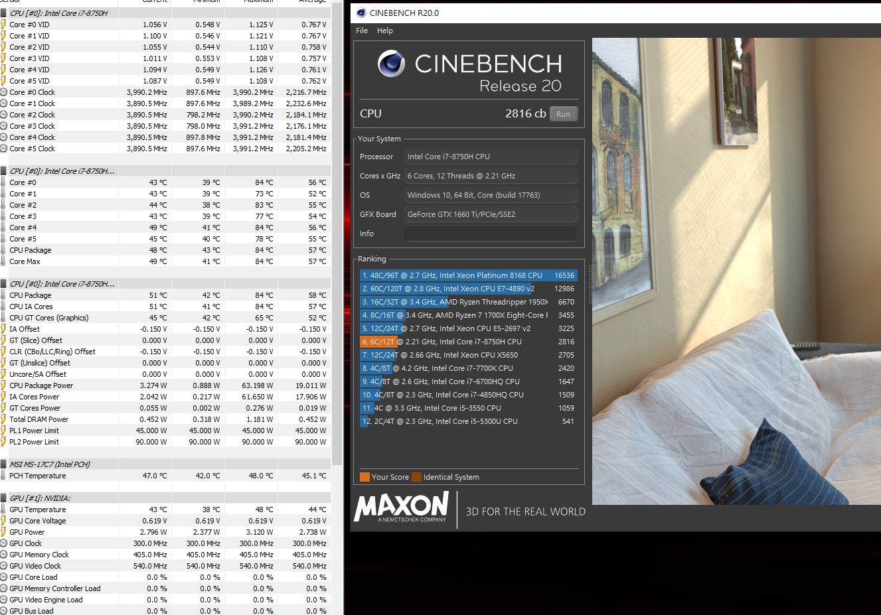Click the 45.1 °C PCH average temperature value
Image resolution: width=881 pixels, height=615 pixels.
(314, 476)
